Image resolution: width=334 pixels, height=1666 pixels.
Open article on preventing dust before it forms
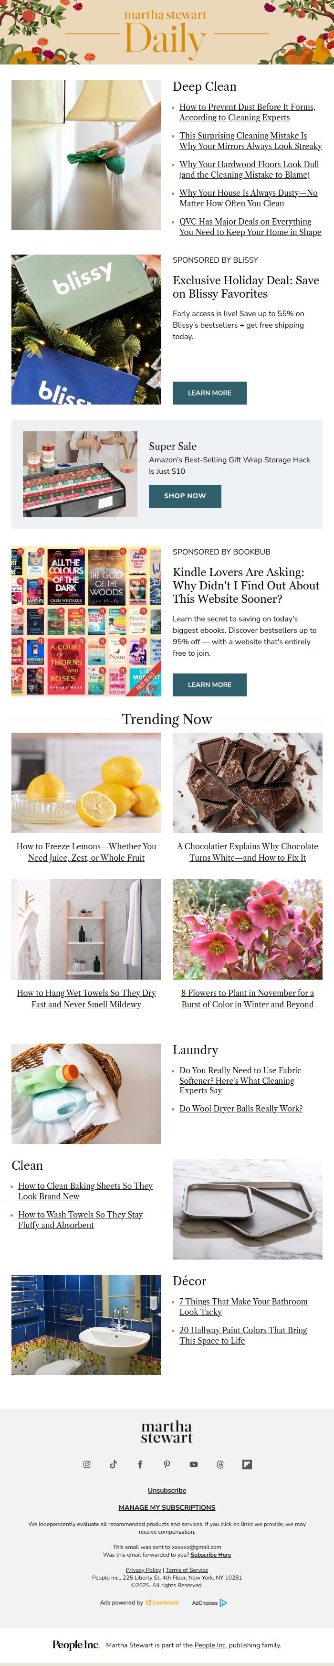tap(248, 112)
